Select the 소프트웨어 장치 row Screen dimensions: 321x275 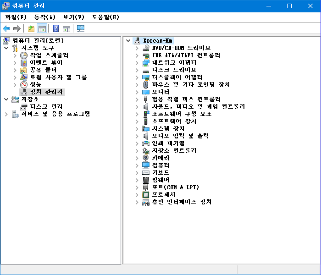point(174,121)
